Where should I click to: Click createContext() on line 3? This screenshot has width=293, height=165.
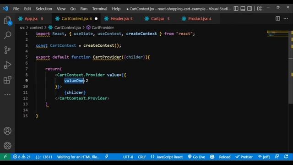(102, 45)
